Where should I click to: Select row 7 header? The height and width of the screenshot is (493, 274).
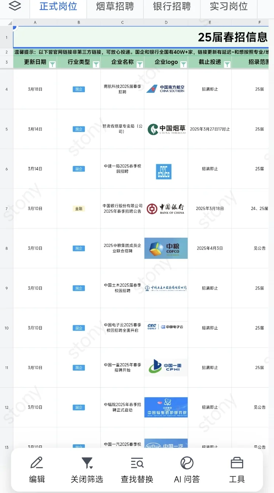pyautogui.click(x=6, y=208)
